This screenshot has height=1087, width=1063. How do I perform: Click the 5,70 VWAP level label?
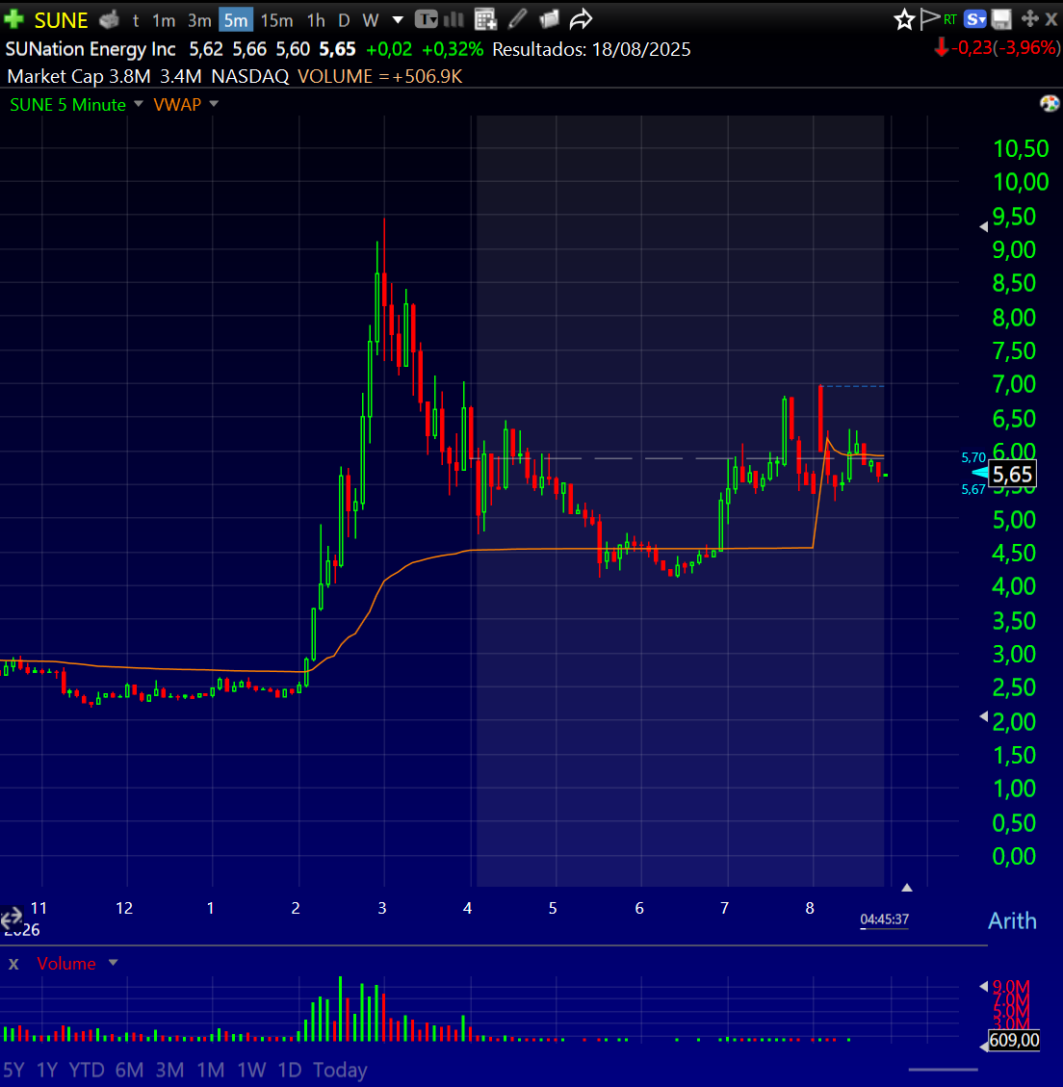973,457
